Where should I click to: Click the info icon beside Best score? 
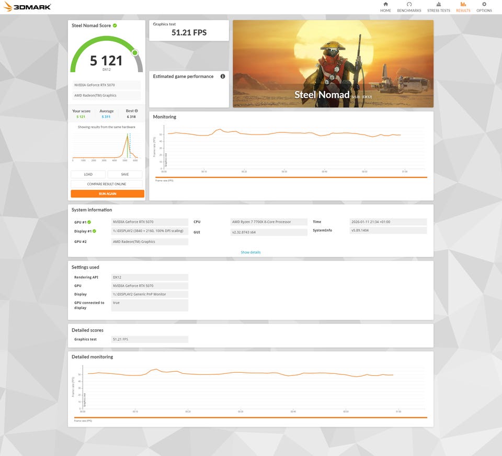coord(136,111)
